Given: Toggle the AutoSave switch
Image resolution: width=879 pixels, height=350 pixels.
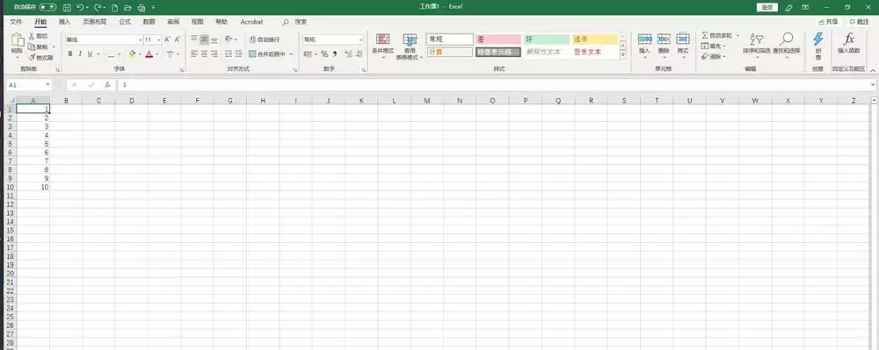Looking at the screenshot, I should coord(47,7).
